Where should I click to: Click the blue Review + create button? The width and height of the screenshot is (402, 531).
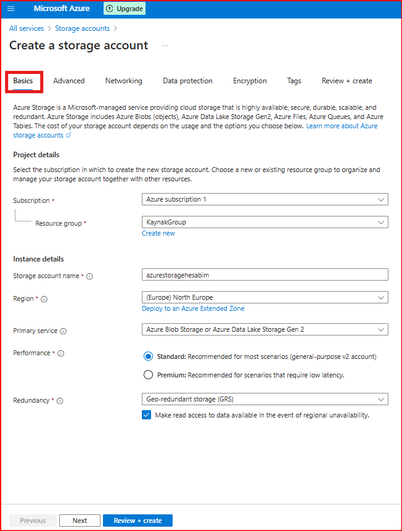coord(137,521)
